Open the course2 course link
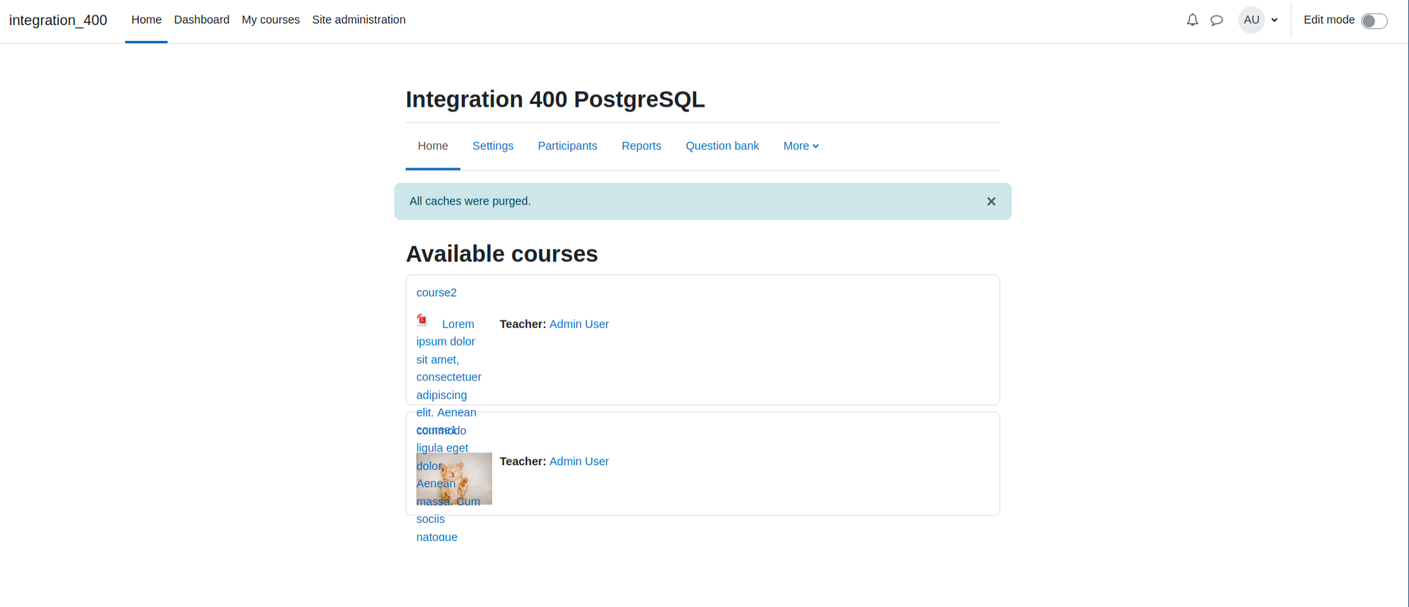 (x=437, y=293)
